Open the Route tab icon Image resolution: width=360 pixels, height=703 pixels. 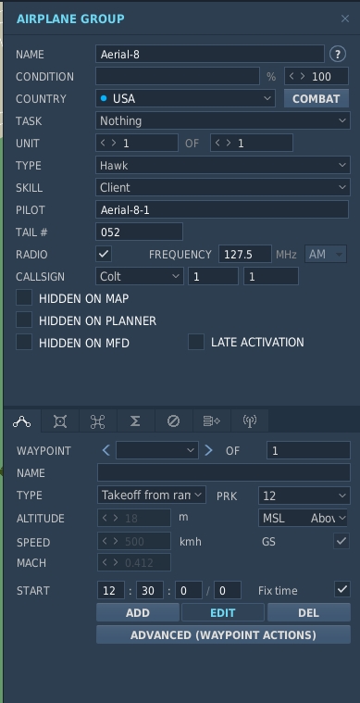pos(22,421)
